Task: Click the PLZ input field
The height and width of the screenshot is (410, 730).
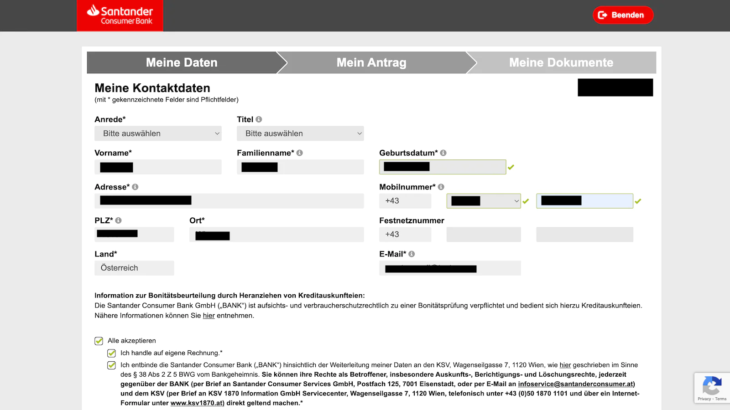Action: click(134, 235)
